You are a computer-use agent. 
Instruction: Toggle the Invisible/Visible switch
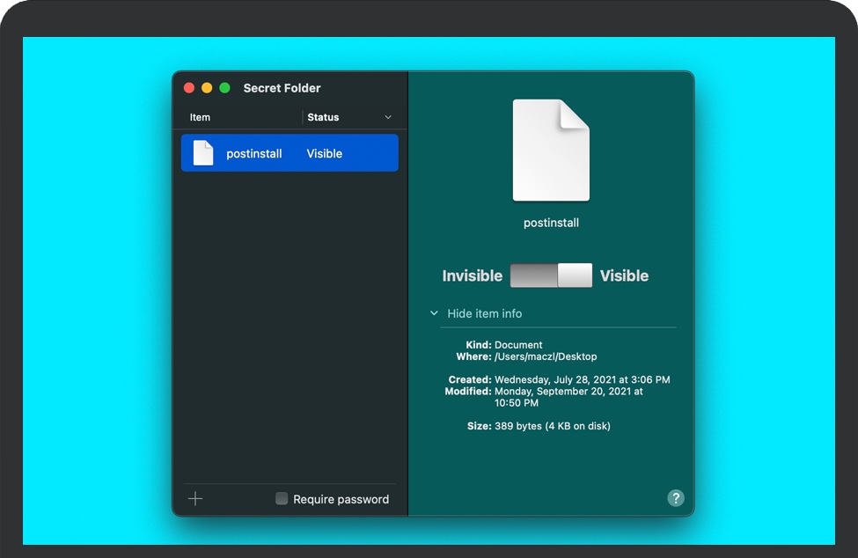point(551,275)
